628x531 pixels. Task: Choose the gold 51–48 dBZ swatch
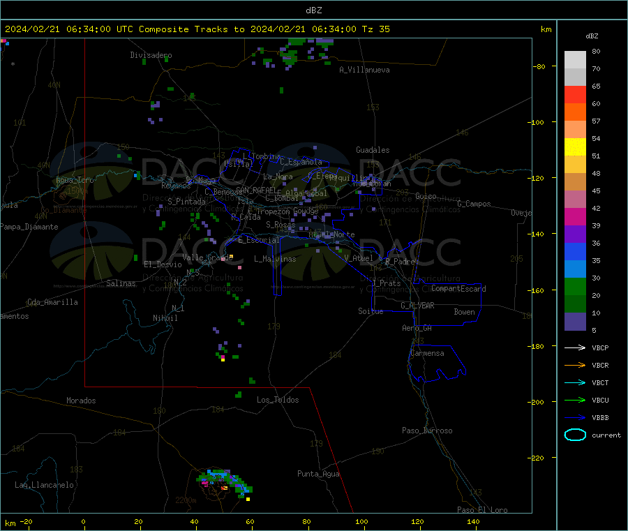click(x=575, y=165)
